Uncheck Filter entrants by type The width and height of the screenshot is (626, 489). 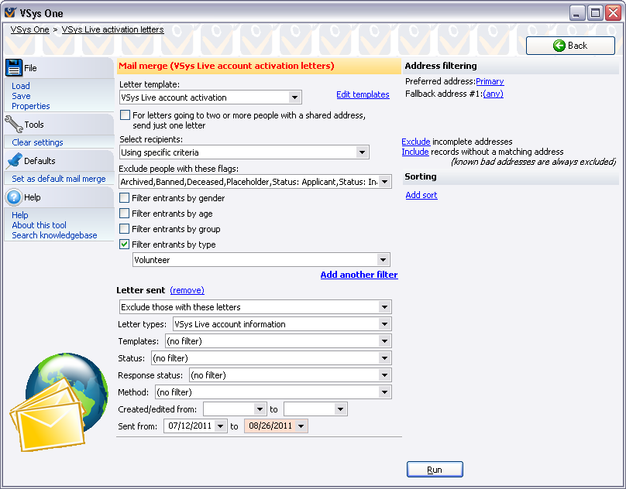click(x=125, y=244)
